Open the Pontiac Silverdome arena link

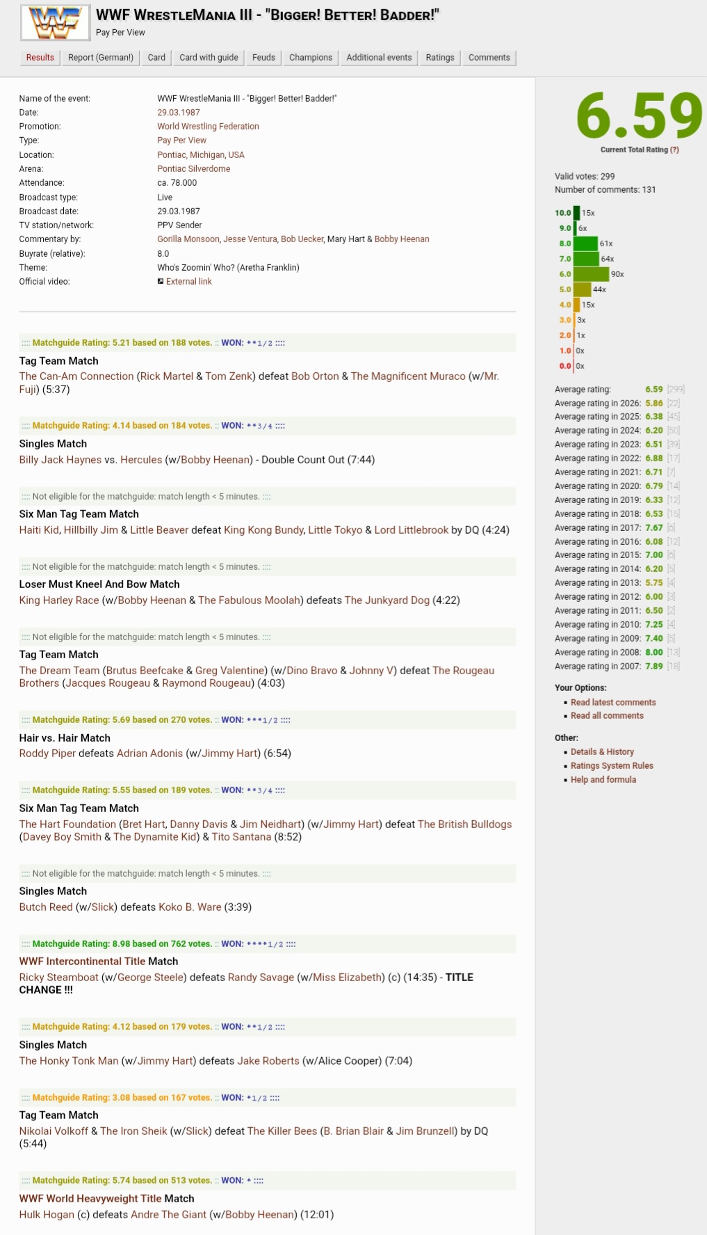(x=194, y=169)
